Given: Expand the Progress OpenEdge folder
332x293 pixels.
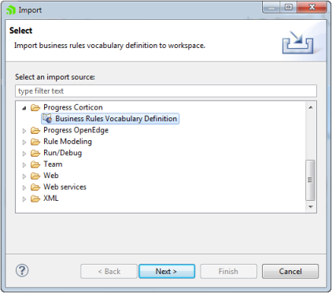Looking at the screenshot, I should [24, 131].
